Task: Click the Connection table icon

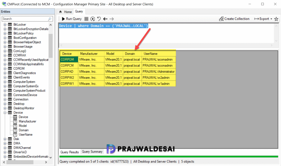Action: coord(10,100)
